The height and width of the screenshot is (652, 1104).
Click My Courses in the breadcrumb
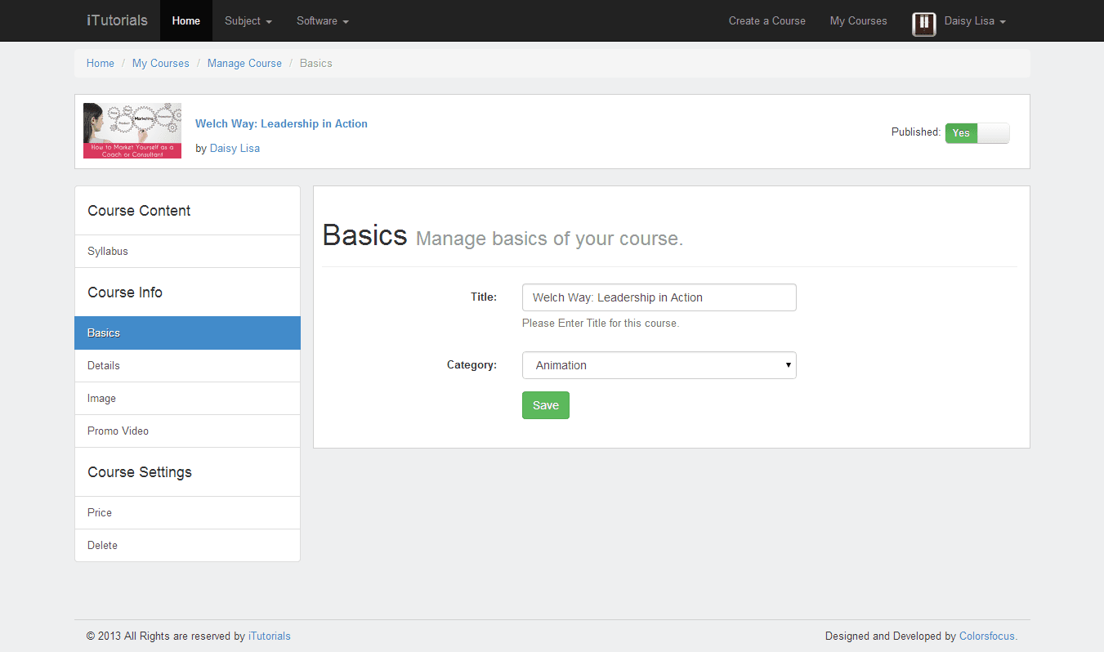click(x=161, y=63)
